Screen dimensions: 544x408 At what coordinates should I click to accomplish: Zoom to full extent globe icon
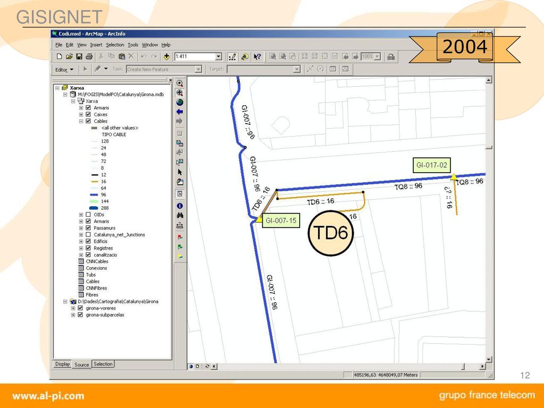pos(180,103)
